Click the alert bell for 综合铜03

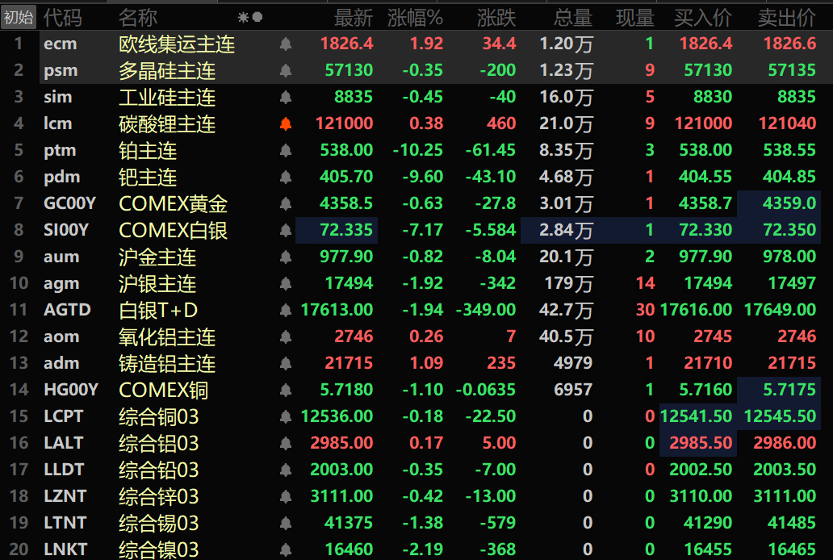tap(286, 417)
